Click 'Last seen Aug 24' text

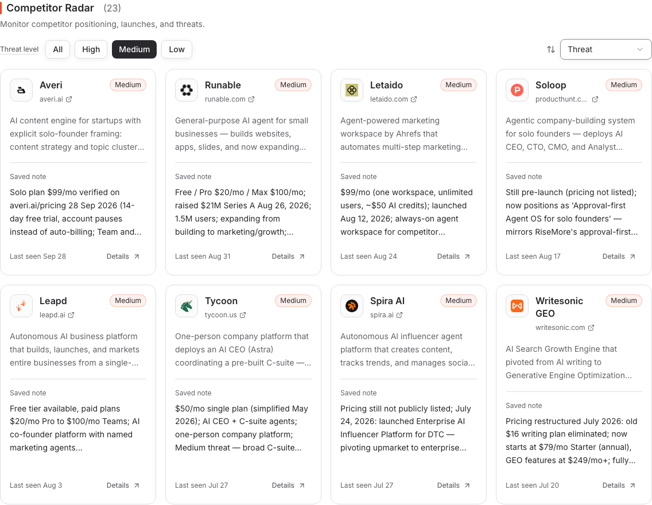368,257
